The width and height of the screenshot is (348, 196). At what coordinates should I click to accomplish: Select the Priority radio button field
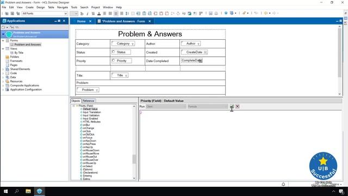click(122, 60)
